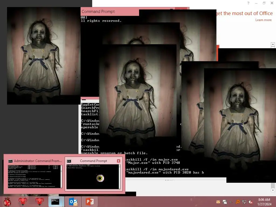Click the 'll rights reserved.' console line
276x207 pixels.
pos(101,21)
